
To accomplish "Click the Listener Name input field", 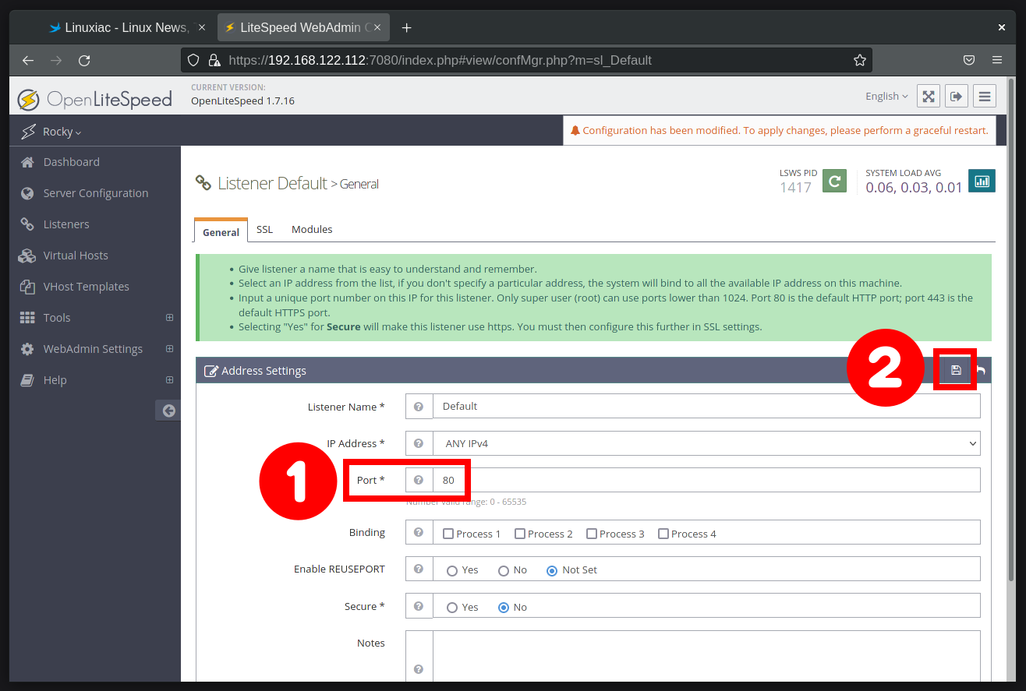I will tap(706, 407).
